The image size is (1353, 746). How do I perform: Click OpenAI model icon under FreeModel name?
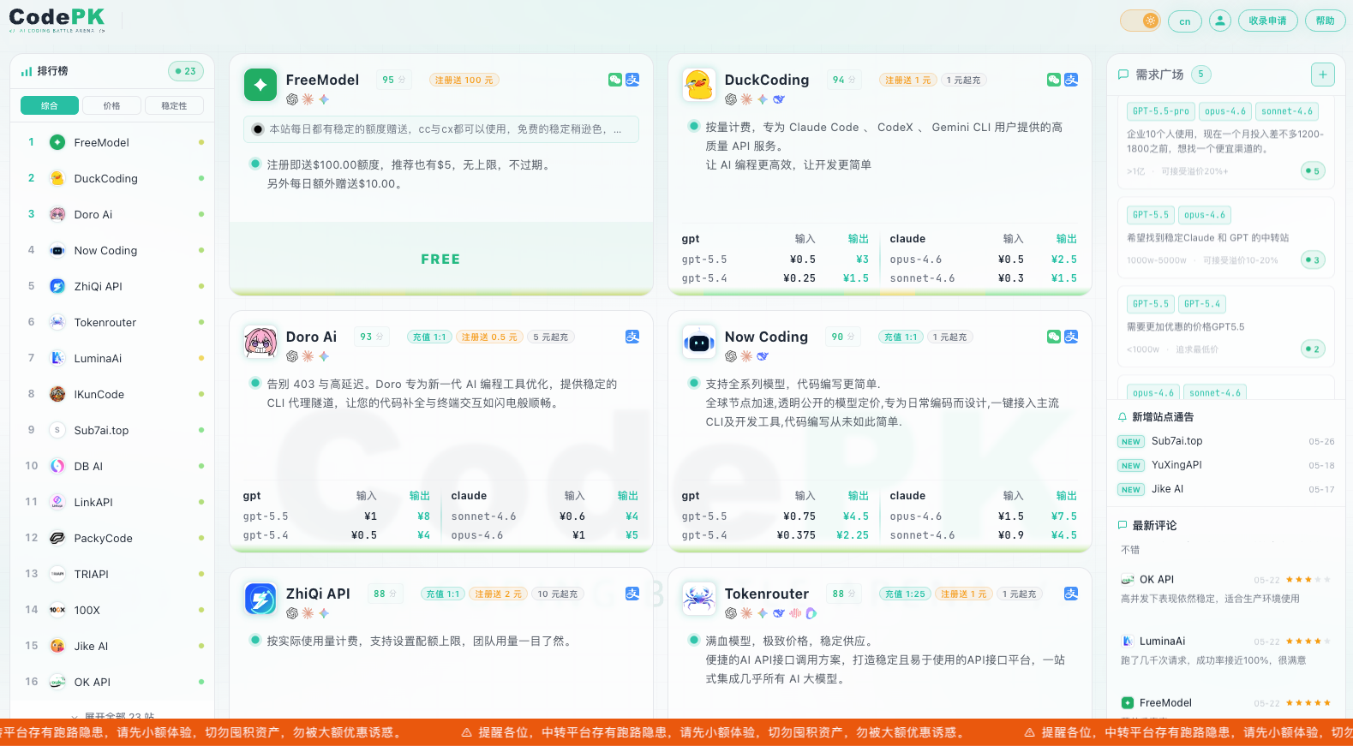coord(292,99)
